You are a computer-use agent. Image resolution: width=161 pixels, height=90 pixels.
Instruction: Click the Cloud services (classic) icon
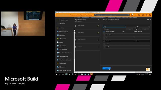point(58,60)
